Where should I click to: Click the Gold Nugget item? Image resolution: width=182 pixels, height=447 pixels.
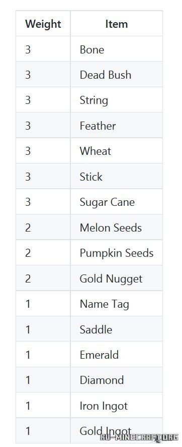tap(111, 279)
